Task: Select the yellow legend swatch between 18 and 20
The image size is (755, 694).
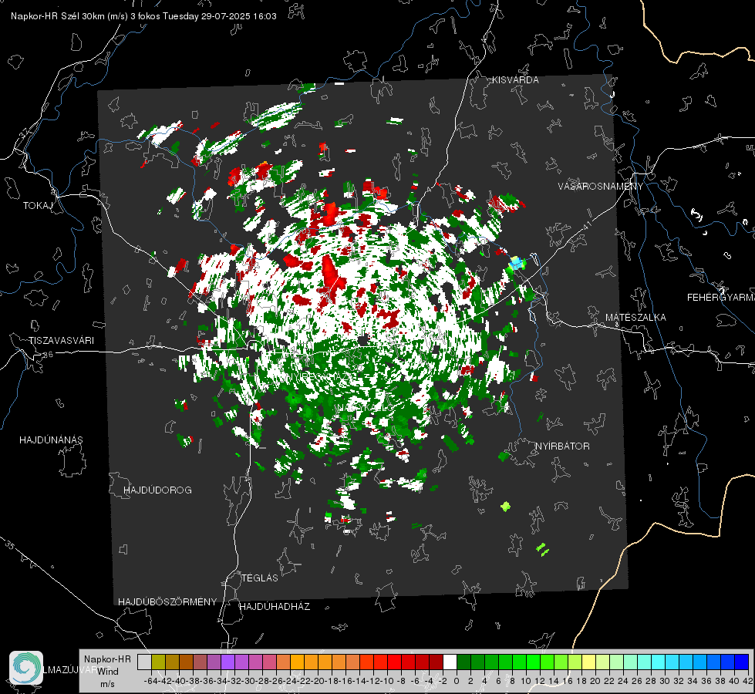Action: click(589, 662)
